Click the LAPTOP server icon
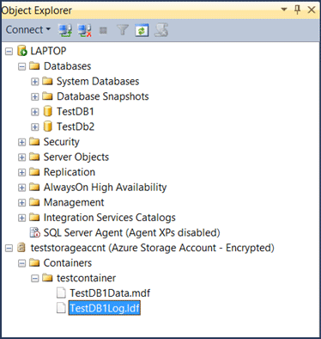 [22, 51]
